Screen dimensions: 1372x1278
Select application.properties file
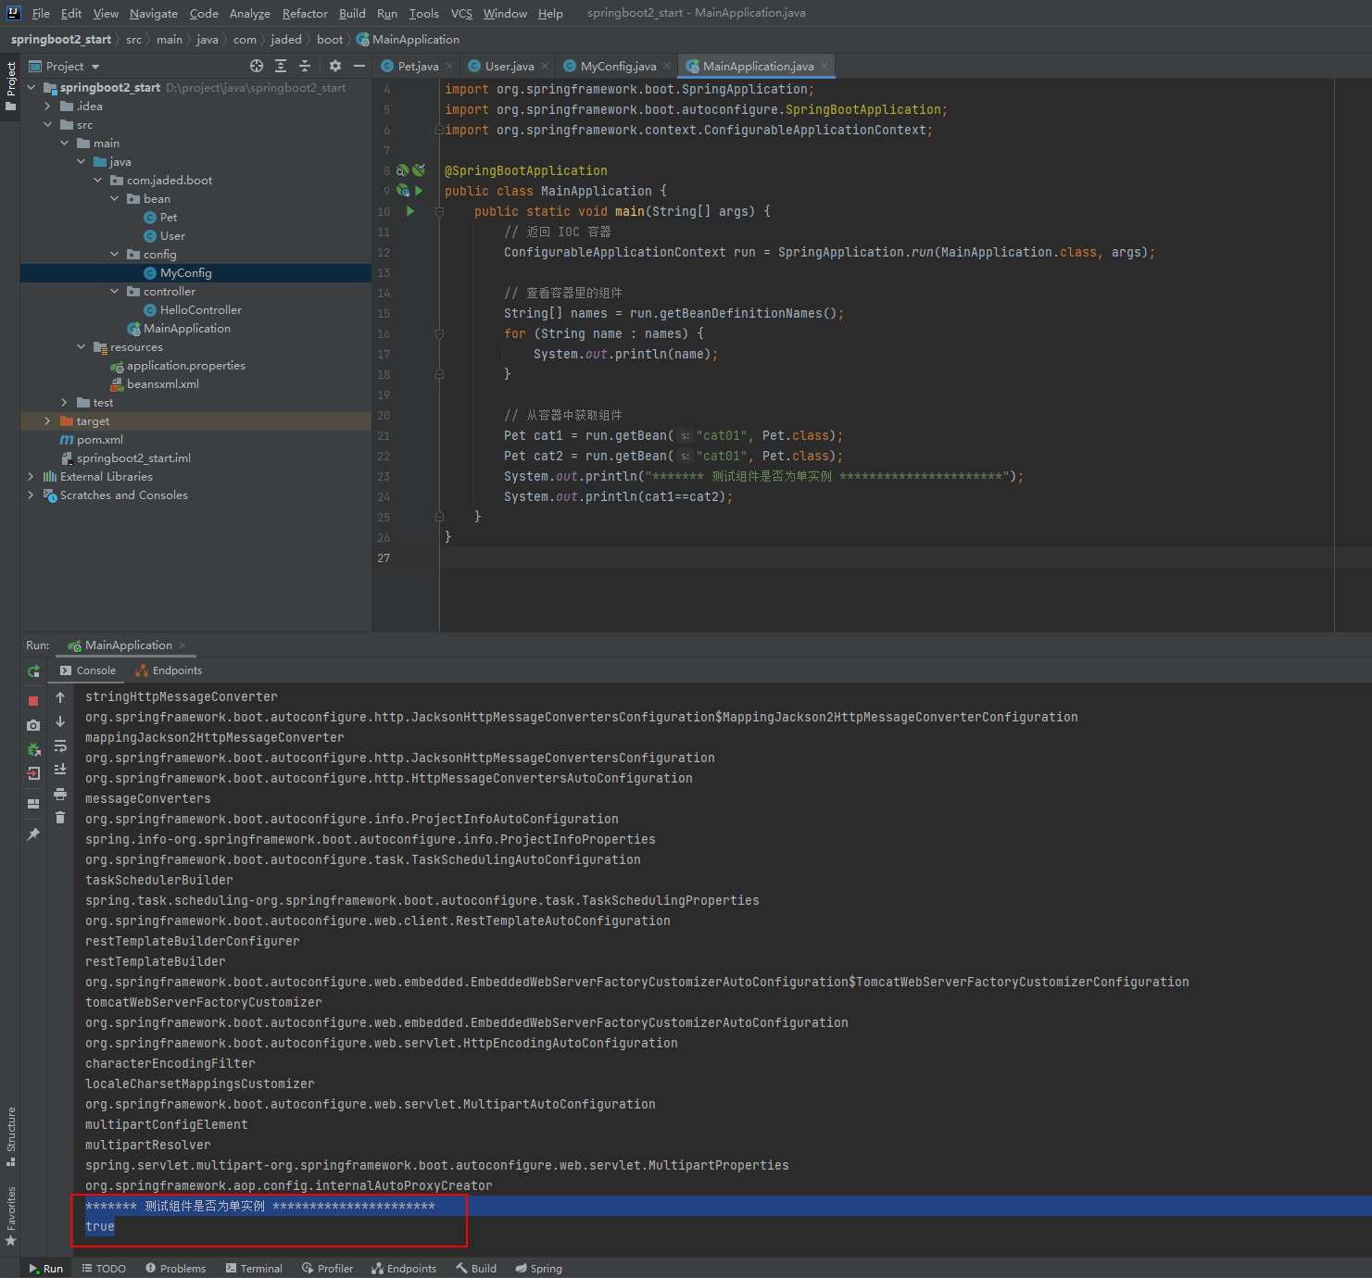pos(185,366)
